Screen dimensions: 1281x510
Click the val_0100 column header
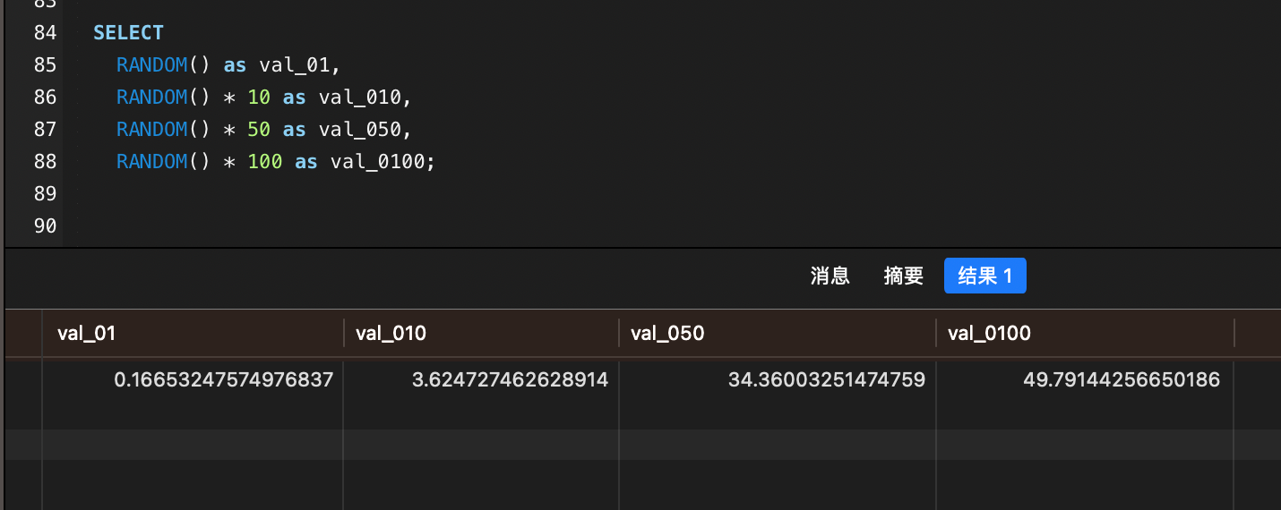tap(989, 334)
